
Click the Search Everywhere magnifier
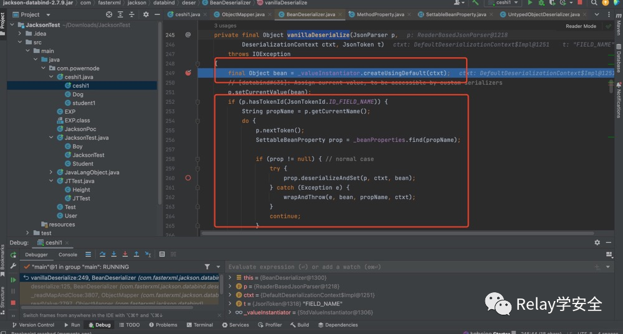[x=594, y=2]
